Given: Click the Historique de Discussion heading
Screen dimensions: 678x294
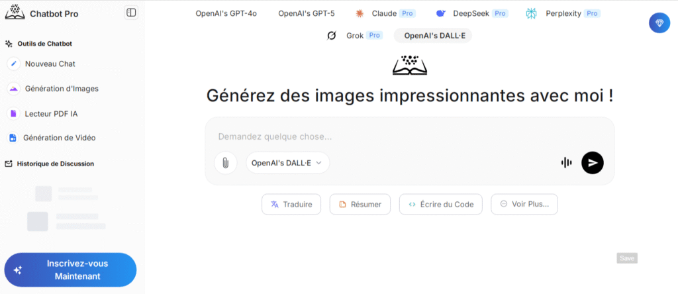Looking at the screenshot, I should [x=56, y=164].
